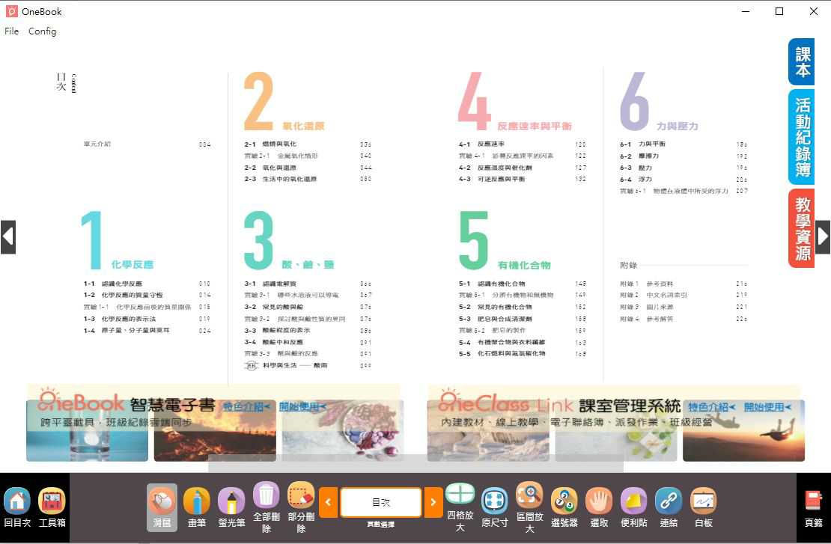Open the File menu

coord(12,31)
